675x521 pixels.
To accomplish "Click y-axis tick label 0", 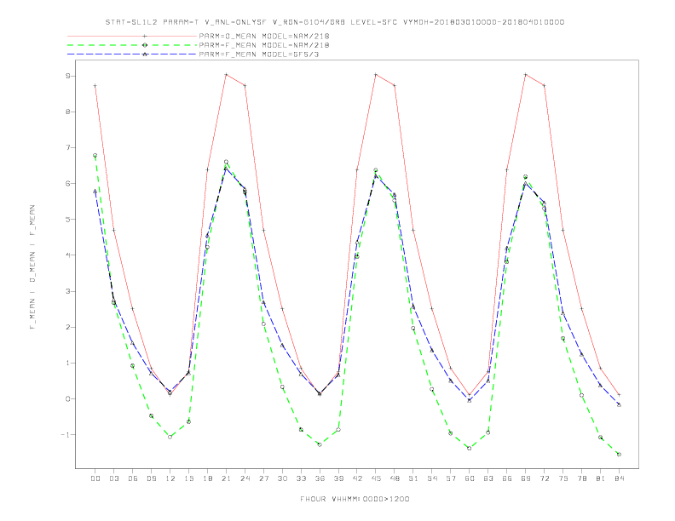I will pos(67,399).
